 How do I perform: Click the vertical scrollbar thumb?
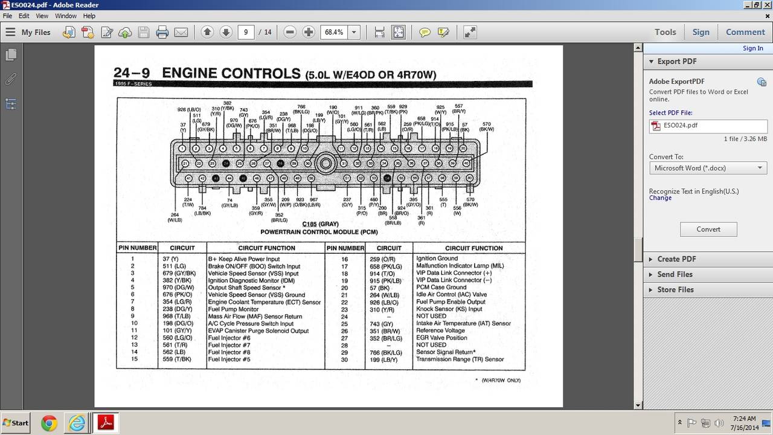point(638,250)
